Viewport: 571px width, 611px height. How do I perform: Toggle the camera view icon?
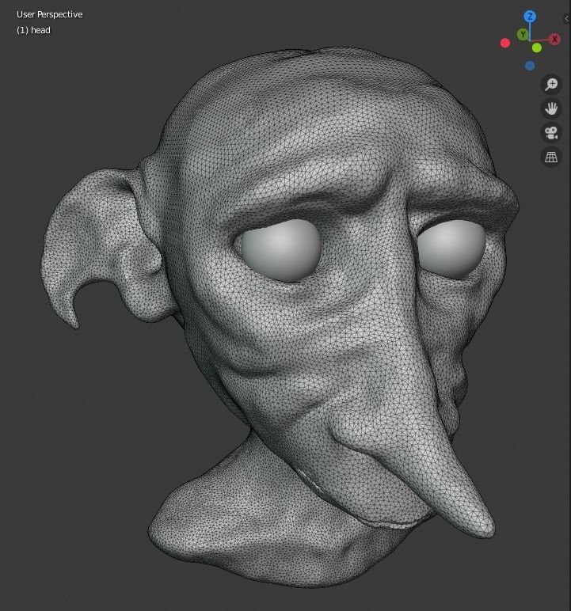tap(551, 133)
